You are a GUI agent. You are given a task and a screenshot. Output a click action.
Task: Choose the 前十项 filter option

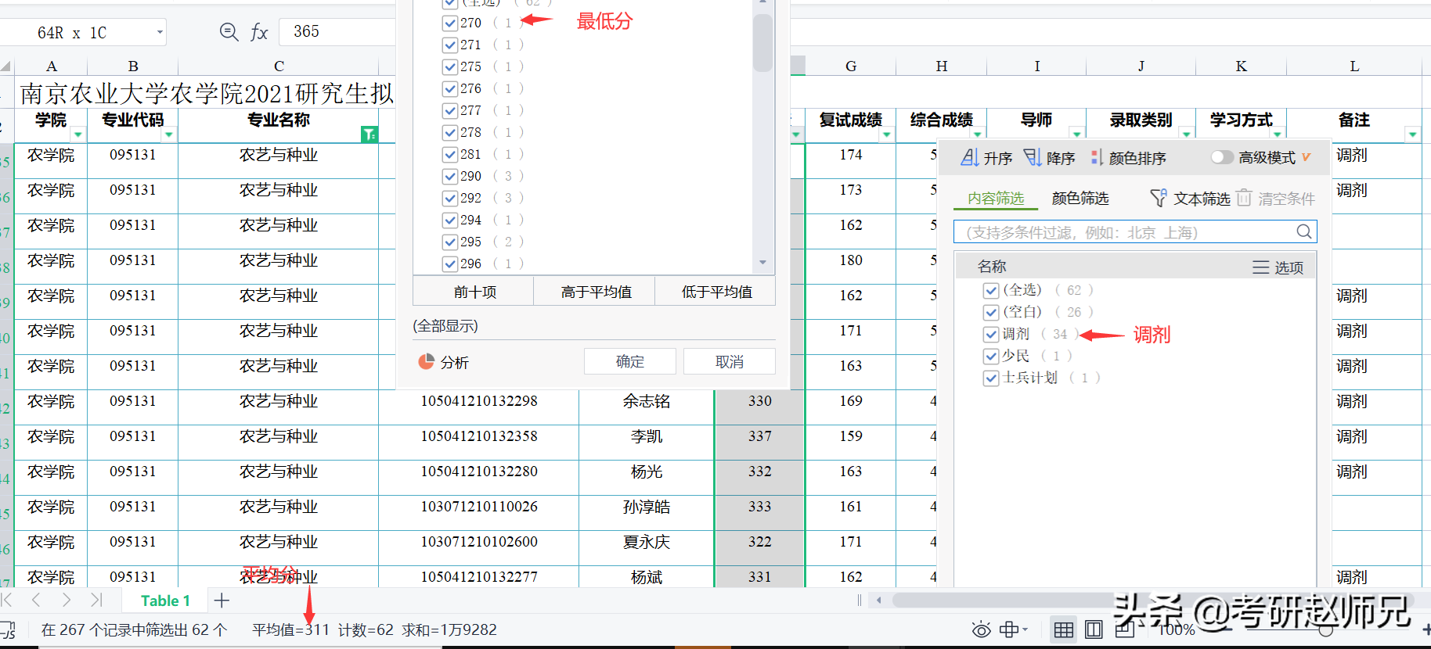[x=474, y=292]
